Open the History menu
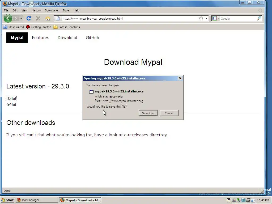This screenshot has height=204, width=272. tap(36, 10)
